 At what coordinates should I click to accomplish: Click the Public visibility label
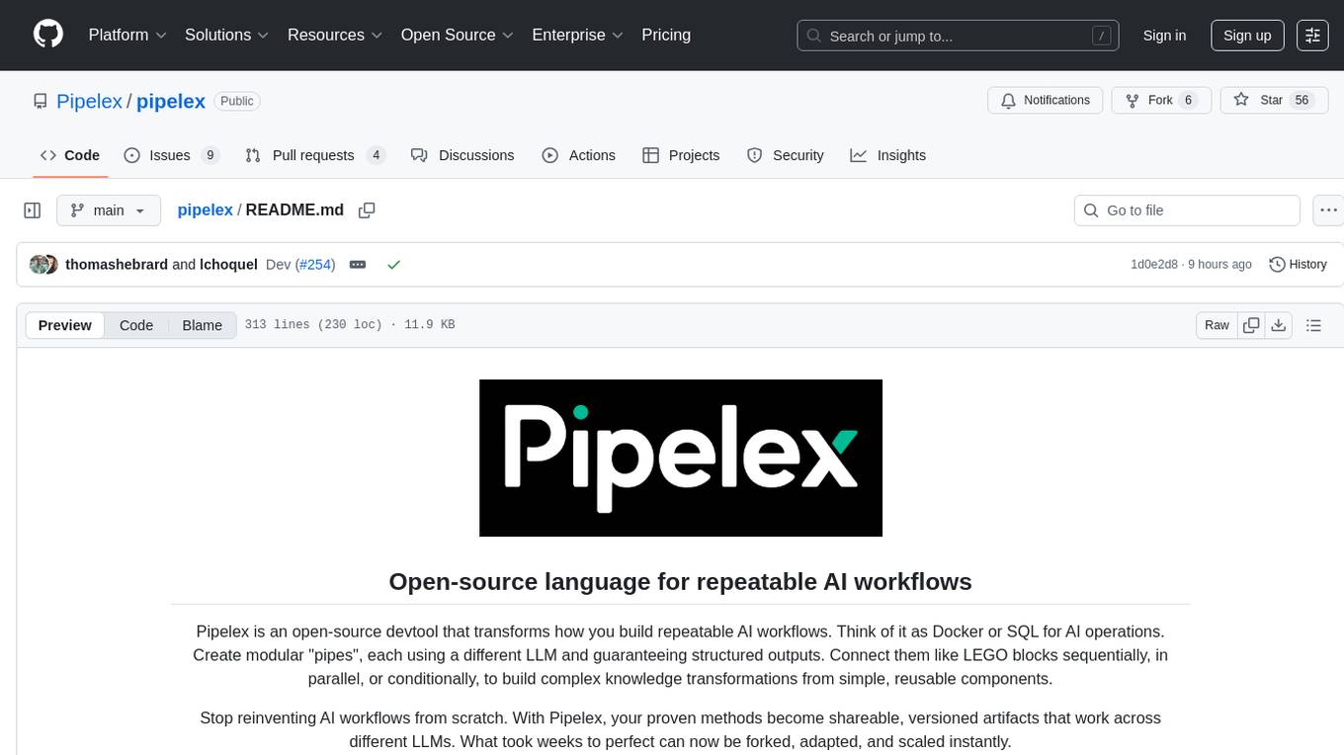(x=237, y=101)
